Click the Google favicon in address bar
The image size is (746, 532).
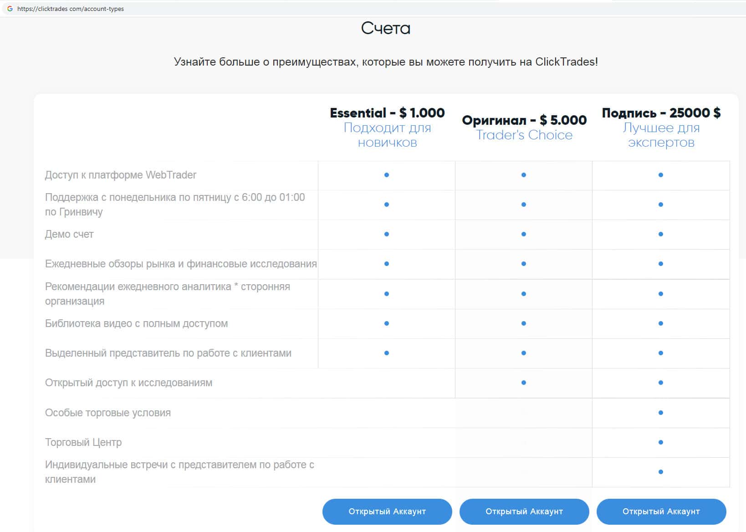10,9
